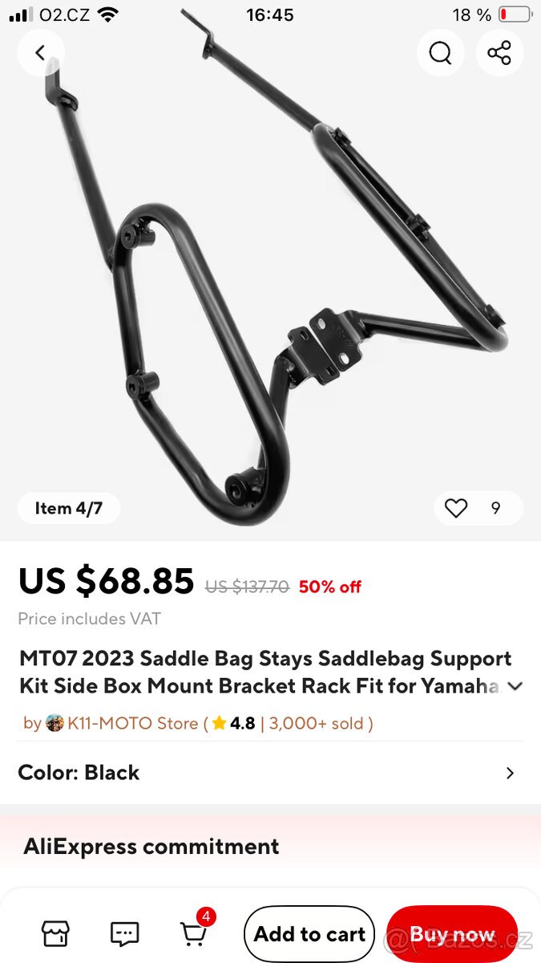Open the chat message icon

[x=124, y=933]
